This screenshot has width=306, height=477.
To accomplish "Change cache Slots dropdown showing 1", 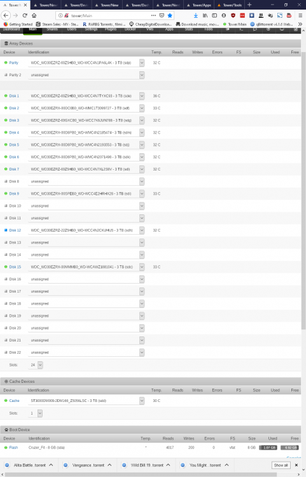I will (x=35, y=413).
